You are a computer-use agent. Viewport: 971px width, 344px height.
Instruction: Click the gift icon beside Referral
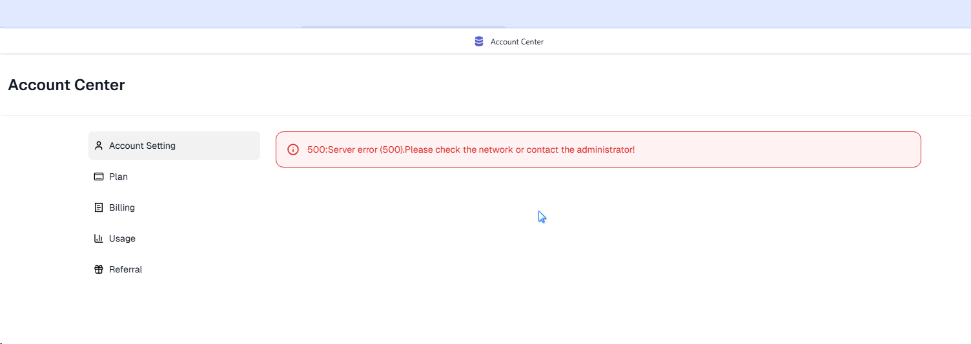pos(99,269)
